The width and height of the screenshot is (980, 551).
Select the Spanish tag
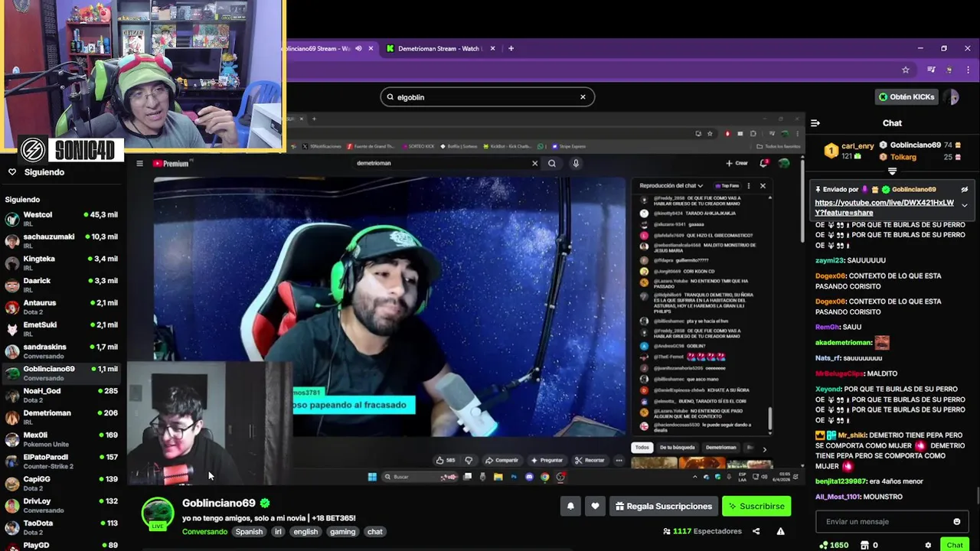tap(249, 531)
